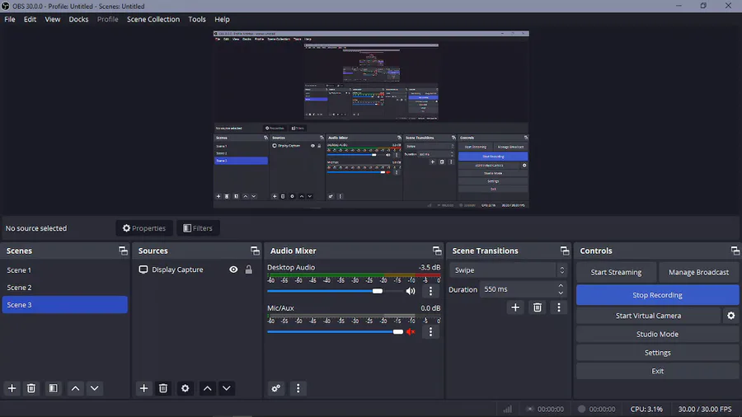Image resolution: width=742 pixels, height=417 pixels.
Task: Toggle Display Capture visibility eye
Action: (x=233, y=269)
